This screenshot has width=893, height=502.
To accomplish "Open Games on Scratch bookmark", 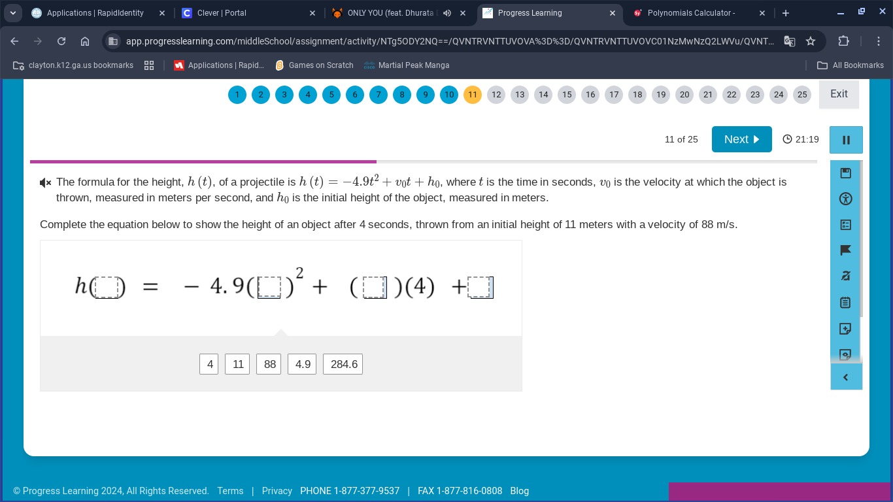I will [x=314, y=65].
